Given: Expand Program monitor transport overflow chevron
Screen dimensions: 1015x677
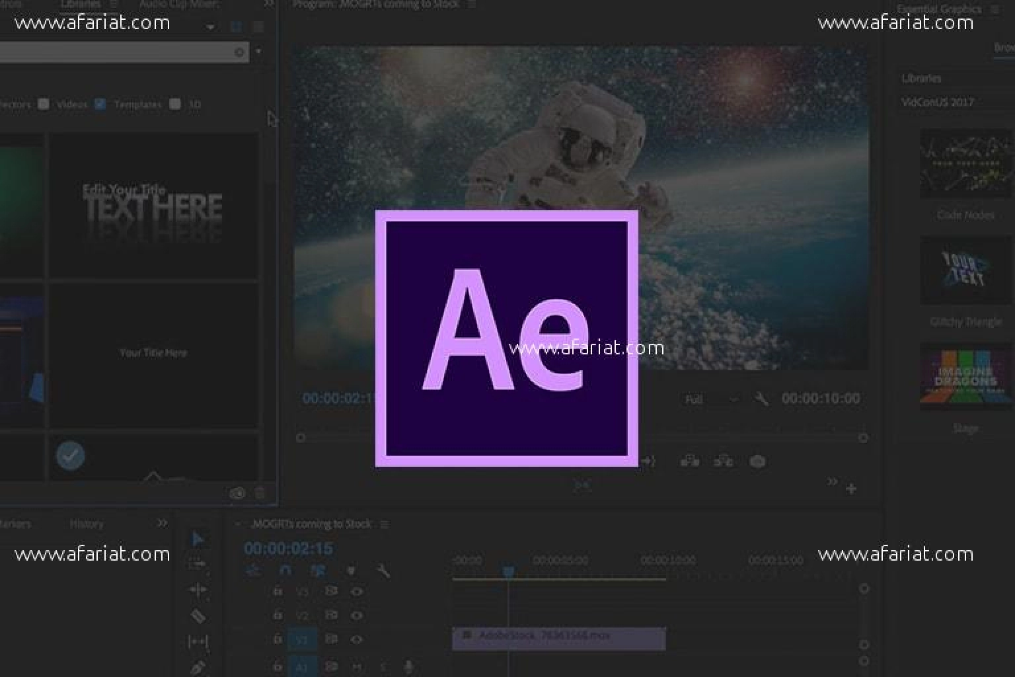Looking at the screenshot, I should click(x=832, y=481).
